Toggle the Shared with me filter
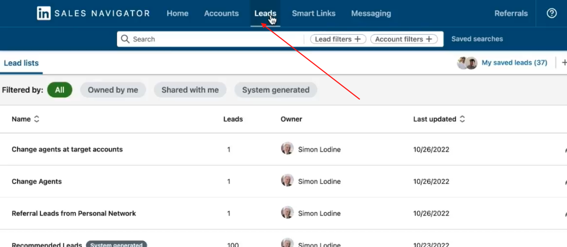The width and height of the screenshot is (567, 247). pos(190,90)
